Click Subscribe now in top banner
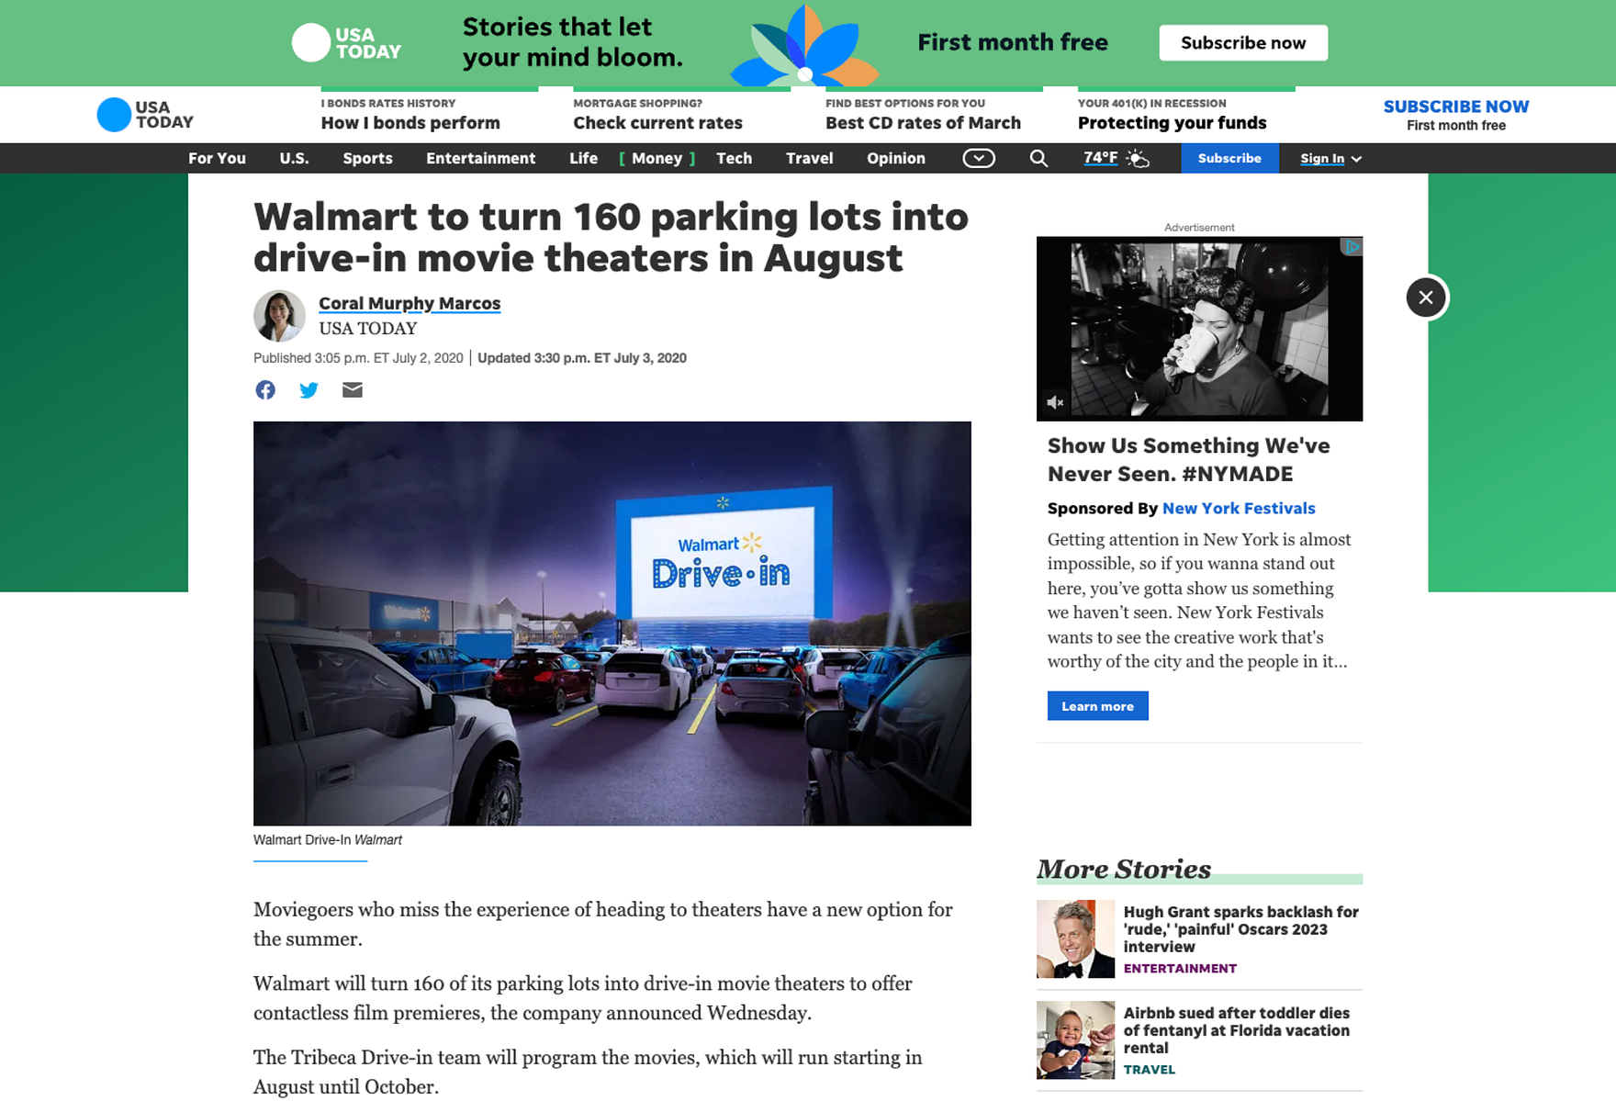 click(1243, 42)
